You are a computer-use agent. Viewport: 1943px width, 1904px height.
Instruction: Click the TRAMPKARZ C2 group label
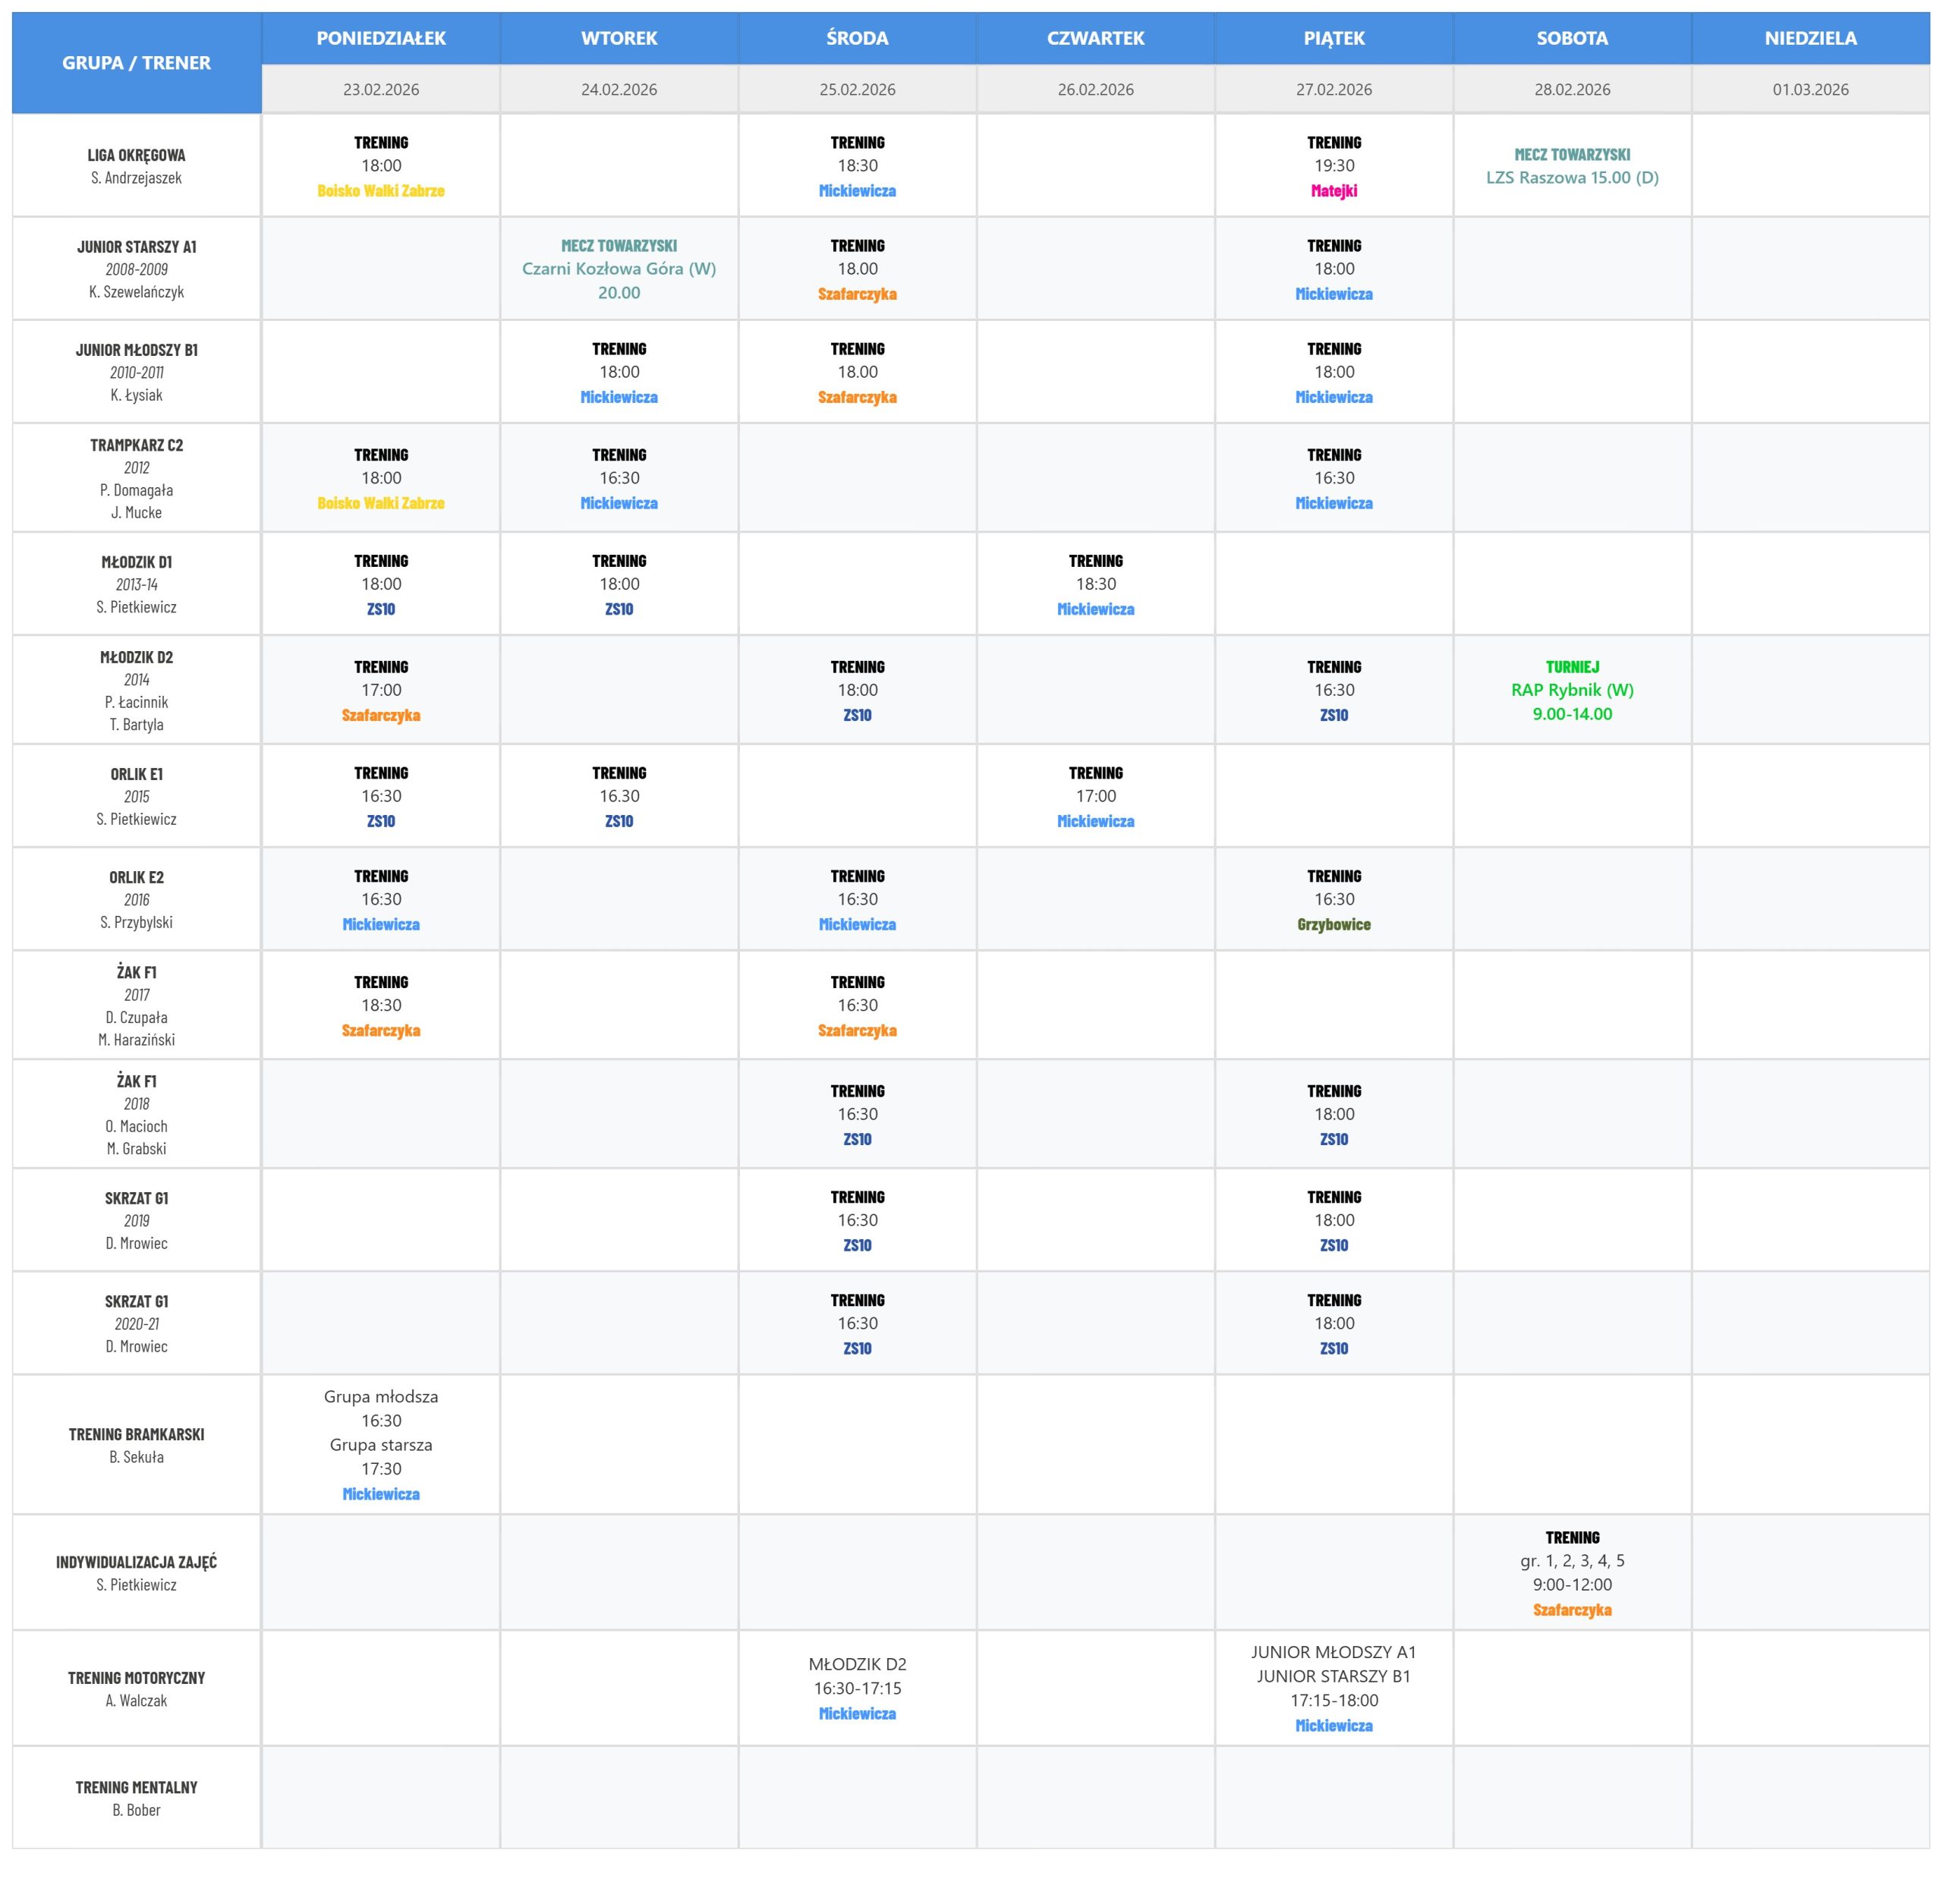(x=136, y=445)
